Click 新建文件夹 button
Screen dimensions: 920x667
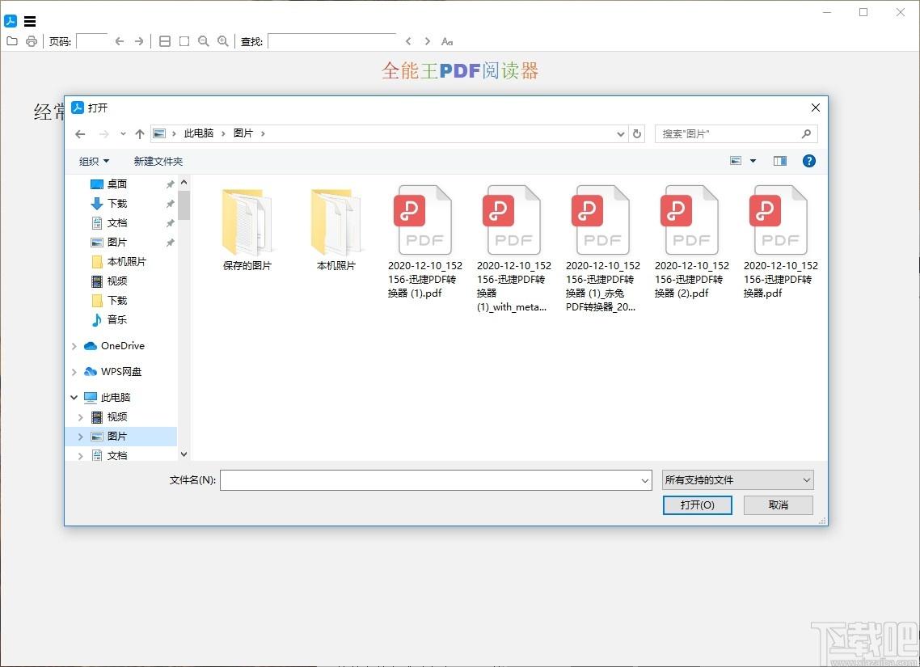[158, 161]
